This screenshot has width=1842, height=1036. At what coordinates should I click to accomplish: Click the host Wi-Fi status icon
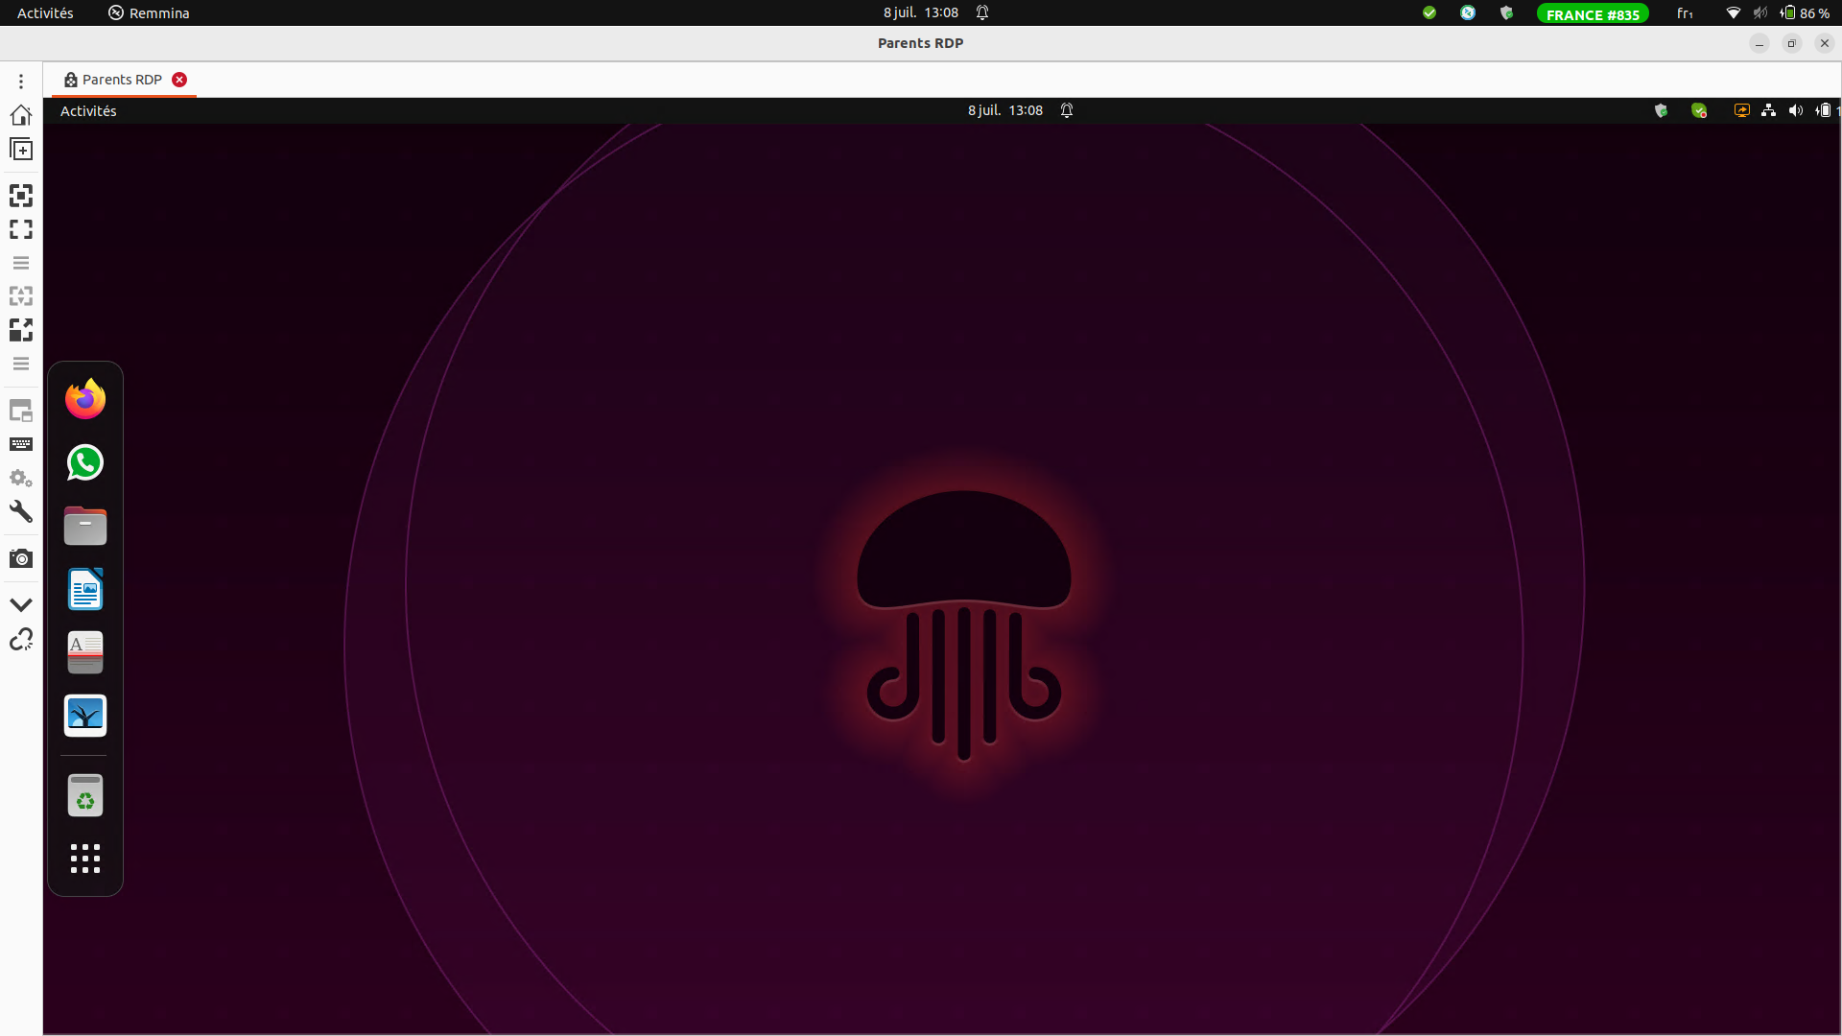(1733, 13)
